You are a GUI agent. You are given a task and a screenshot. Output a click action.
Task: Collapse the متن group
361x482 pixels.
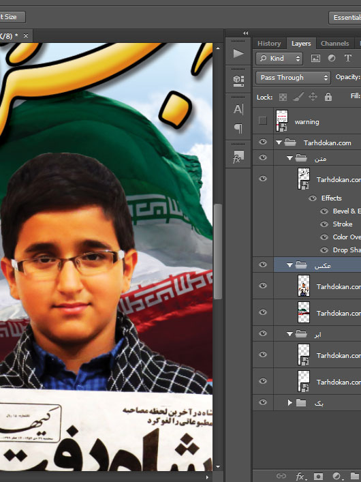[x=289, y=158]
